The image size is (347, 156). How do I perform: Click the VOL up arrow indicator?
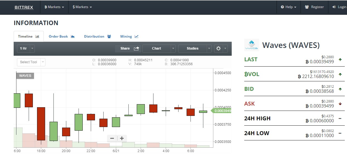click(x=340, y=74)
